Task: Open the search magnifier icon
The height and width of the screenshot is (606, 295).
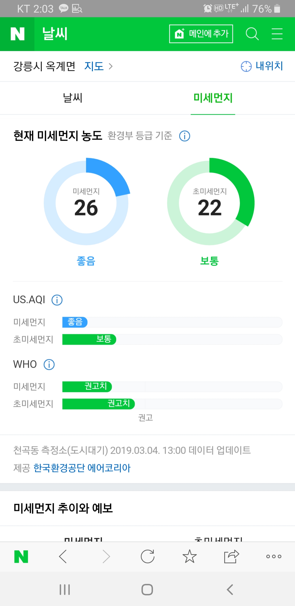Action: pos(252,34)
